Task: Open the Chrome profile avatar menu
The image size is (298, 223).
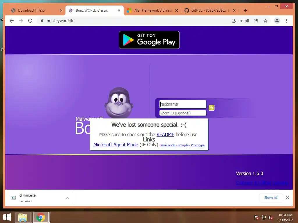Action: 277,21
